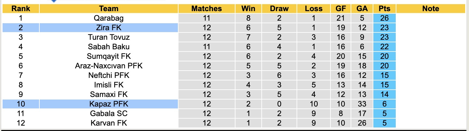The width and height of the screenshot is (469, 131).
Task: Select the Sabah Baku team name
Action: coord(109,47)
